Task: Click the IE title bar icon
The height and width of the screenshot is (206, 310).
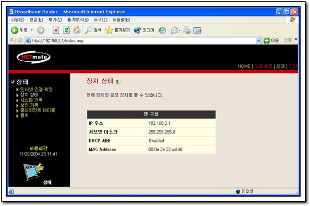Action: (11, 12)
